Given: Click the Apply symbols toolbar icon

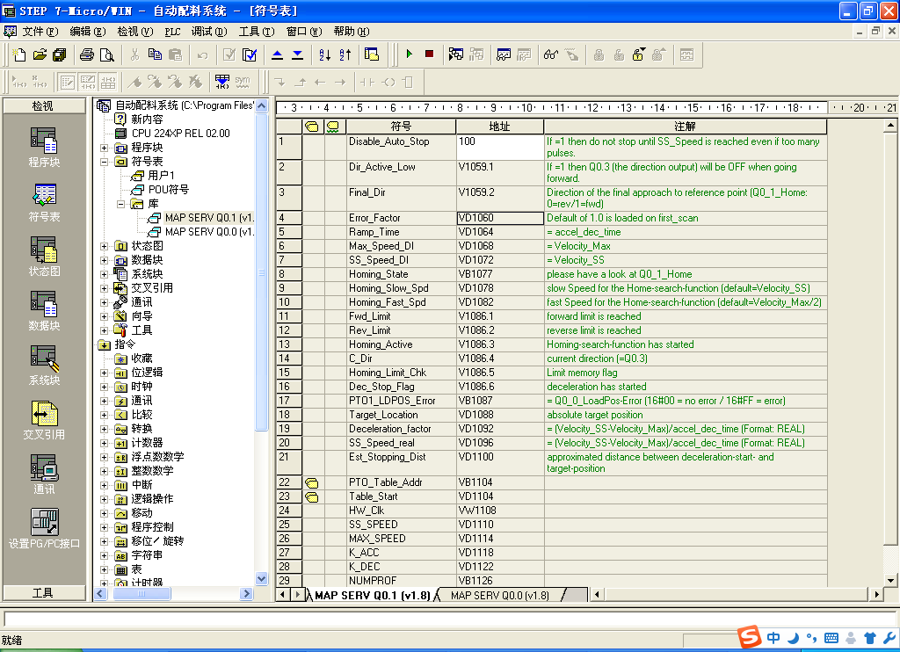Looking at the screenshot, I should pyautogui.click(x=222, y=82).
